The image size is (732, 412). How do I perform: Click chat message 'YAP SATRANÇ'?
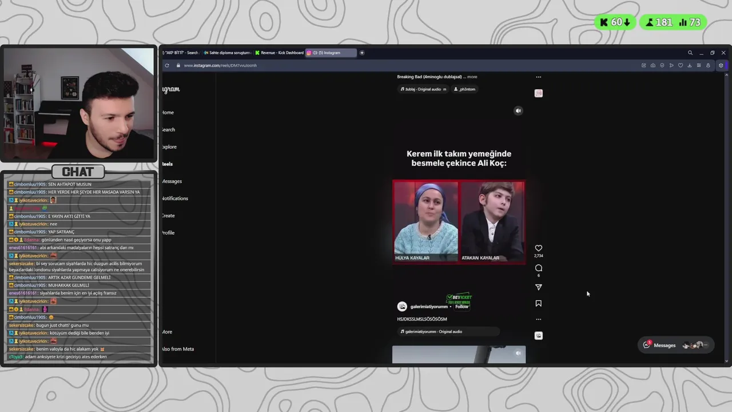pyautogui.click(x=61, y=232)
